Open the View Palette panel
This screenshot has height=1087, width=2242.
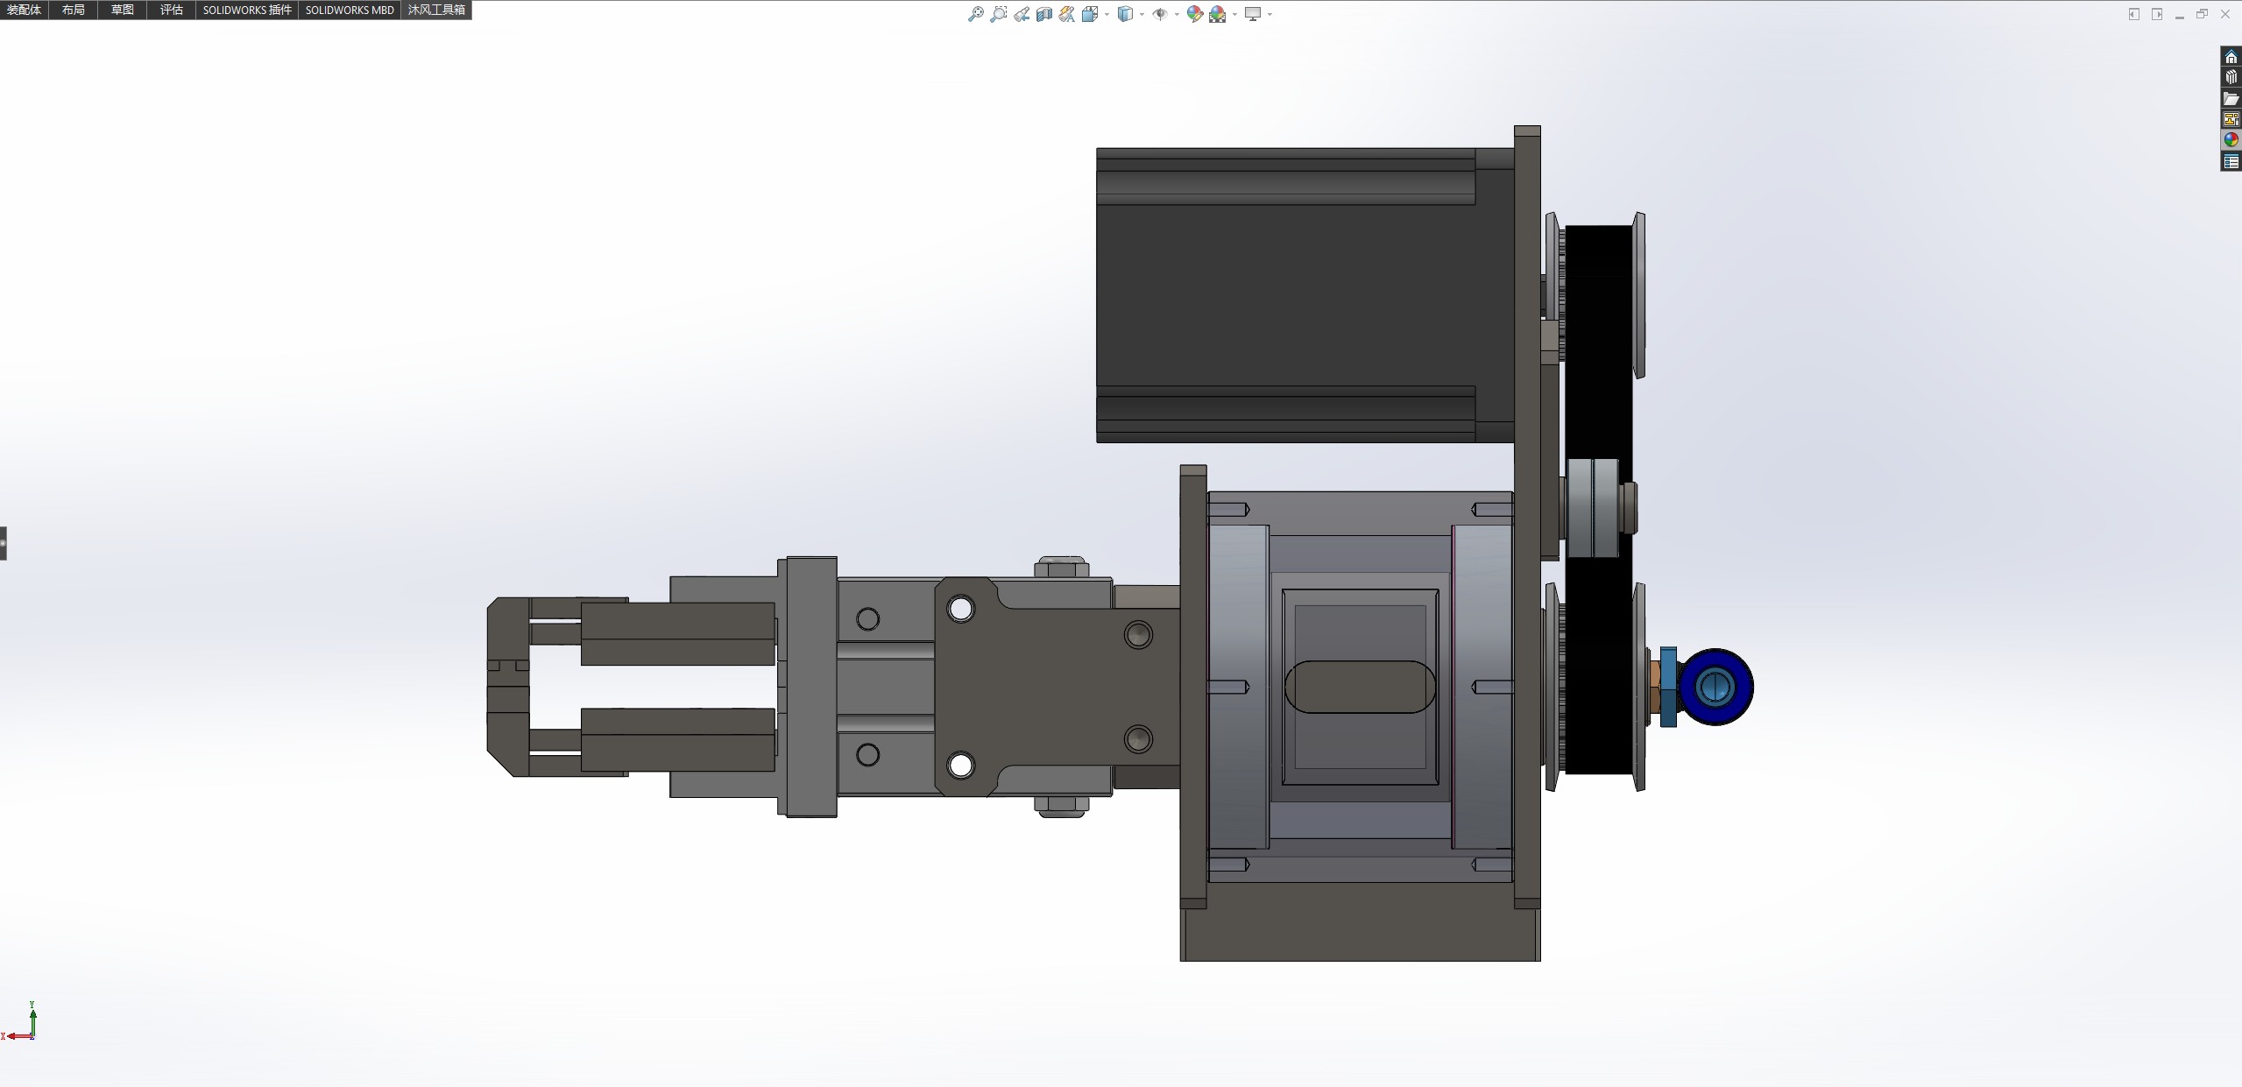pyautogui.click(x=2231, y=119)
